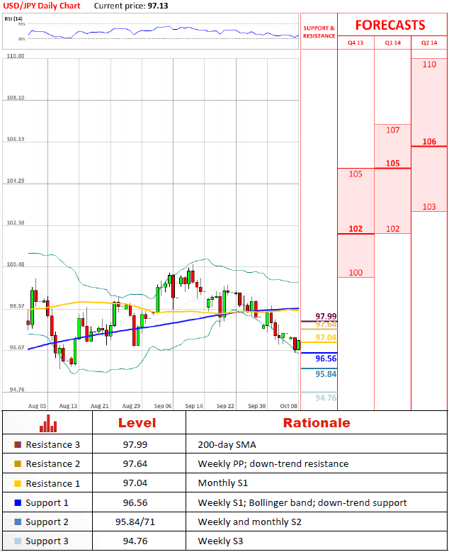Click the Support 1 blue color square
Screen dimensions: 449x552
click(x=18, y=502)
